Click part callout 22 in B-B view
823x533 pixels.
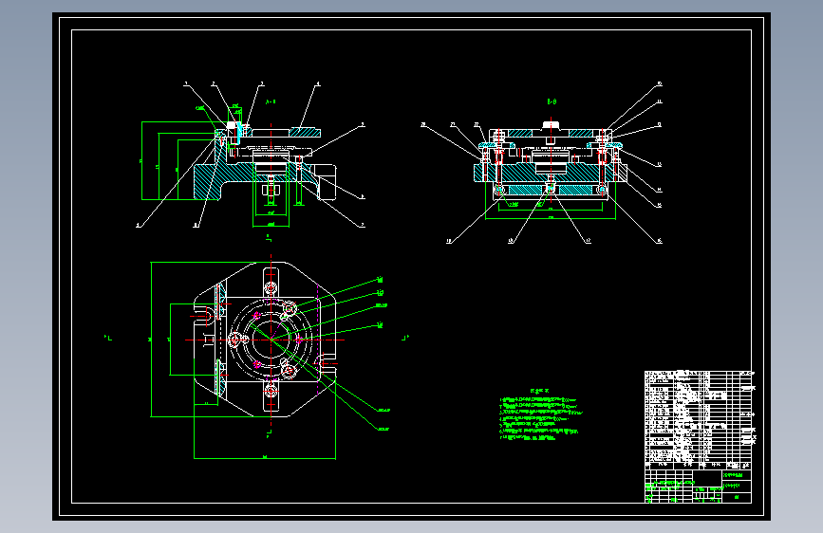click(477, 125)
